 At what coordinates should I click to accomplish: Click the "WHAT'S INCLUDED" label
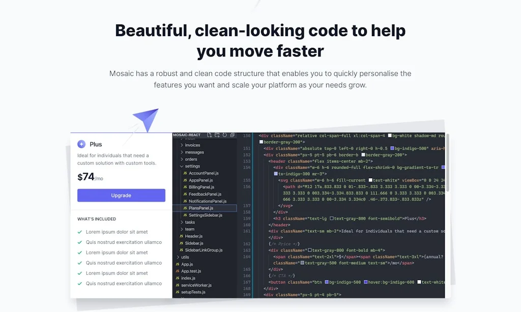tap(97, 219)
